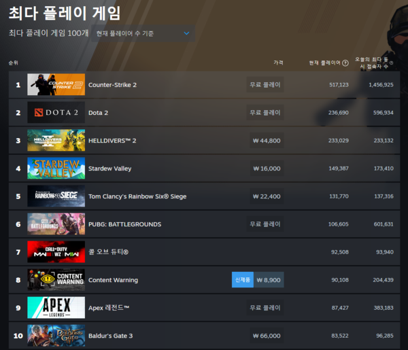
Task: Click the ₩ 44,800 price for HELLDIVERS 2
Action: pyautogui.click(x=267, y=141)
